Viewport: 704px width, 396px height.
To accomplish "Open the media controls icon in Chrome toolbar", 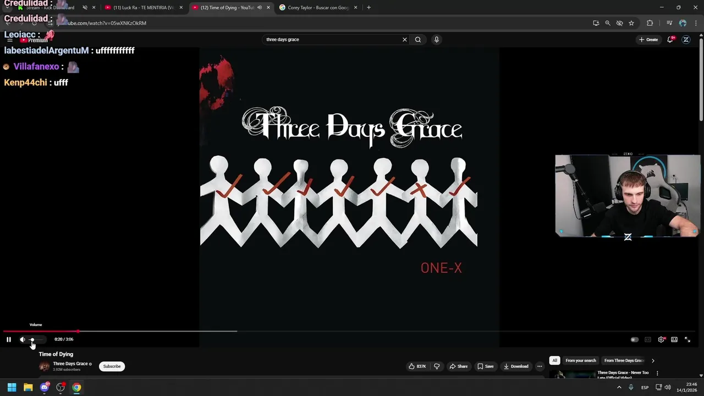I will tap(669, 23).
